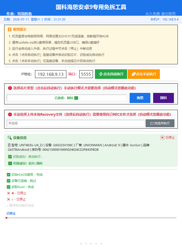Click the device line starting with 型号: UNT403G-U4_ZJ

pos(79,147)
